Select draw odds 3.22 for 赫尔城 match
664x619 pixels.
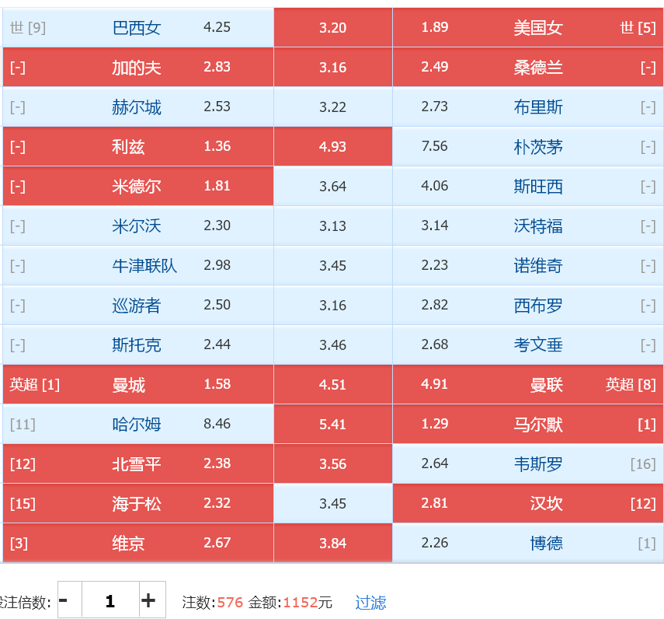click(x=333, y=107)
